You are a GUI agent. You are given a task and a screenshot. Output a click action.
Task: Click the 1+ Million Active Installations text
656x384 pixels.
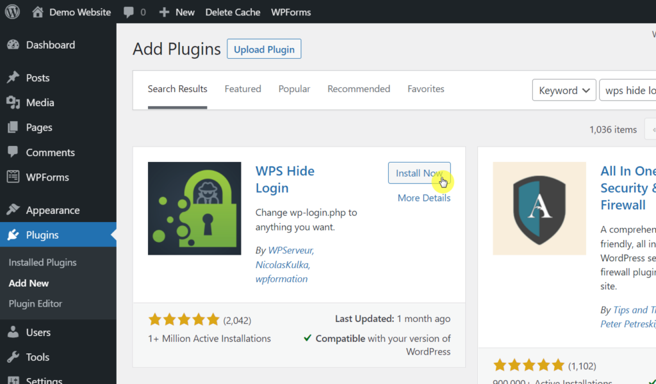click(x=209, y=339)
